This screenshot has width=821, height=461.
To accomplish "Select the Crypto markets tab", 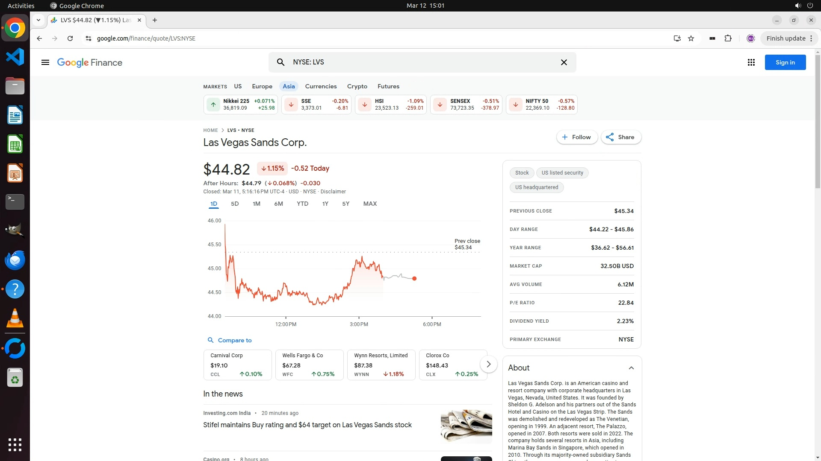I will click(x=357, y=86).
